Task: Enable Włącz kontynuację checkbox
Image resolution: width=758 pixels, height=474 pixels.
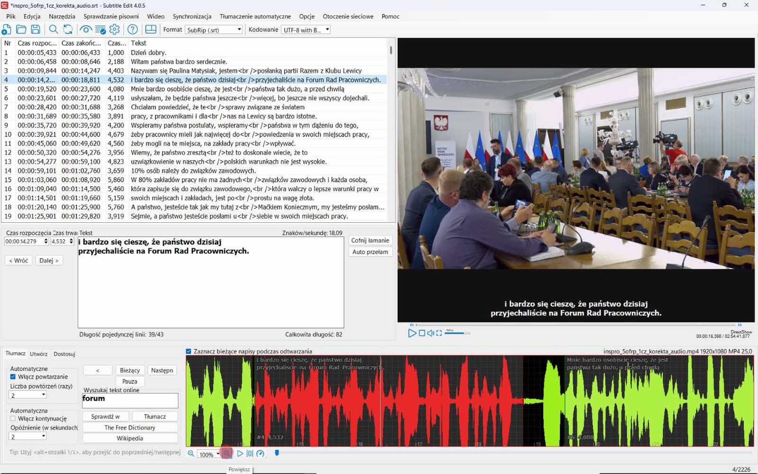Action: (x=13, y=419)
